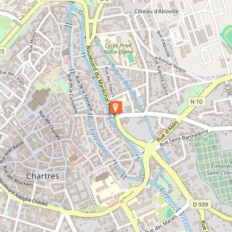
Task: Click the Rue des Bouchers label
Action: coord(18,176)
